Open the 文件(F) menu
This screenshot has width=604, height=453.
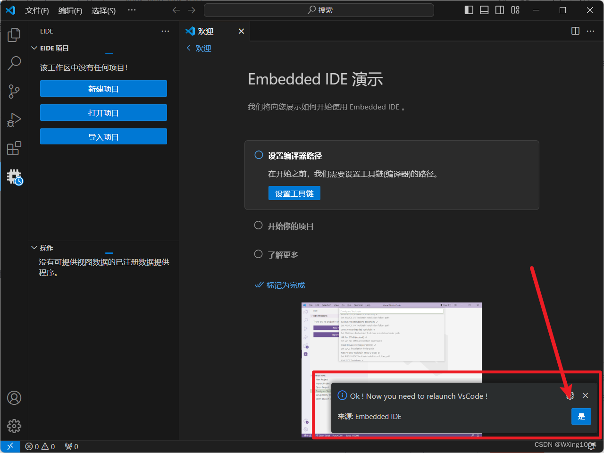37,10
